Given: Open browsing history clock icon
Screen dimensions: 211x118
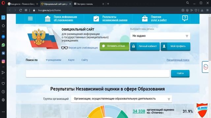Looking at the screenshot, I should pos(3,92).
